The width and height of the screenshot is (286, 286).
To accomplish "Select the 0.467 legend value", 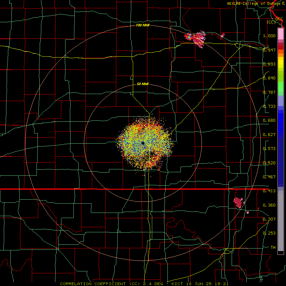I will [x=269, y=177].
